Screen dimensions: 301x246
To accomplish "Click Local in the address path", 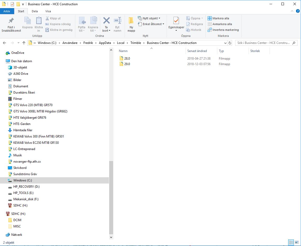I will click(120, 43).
